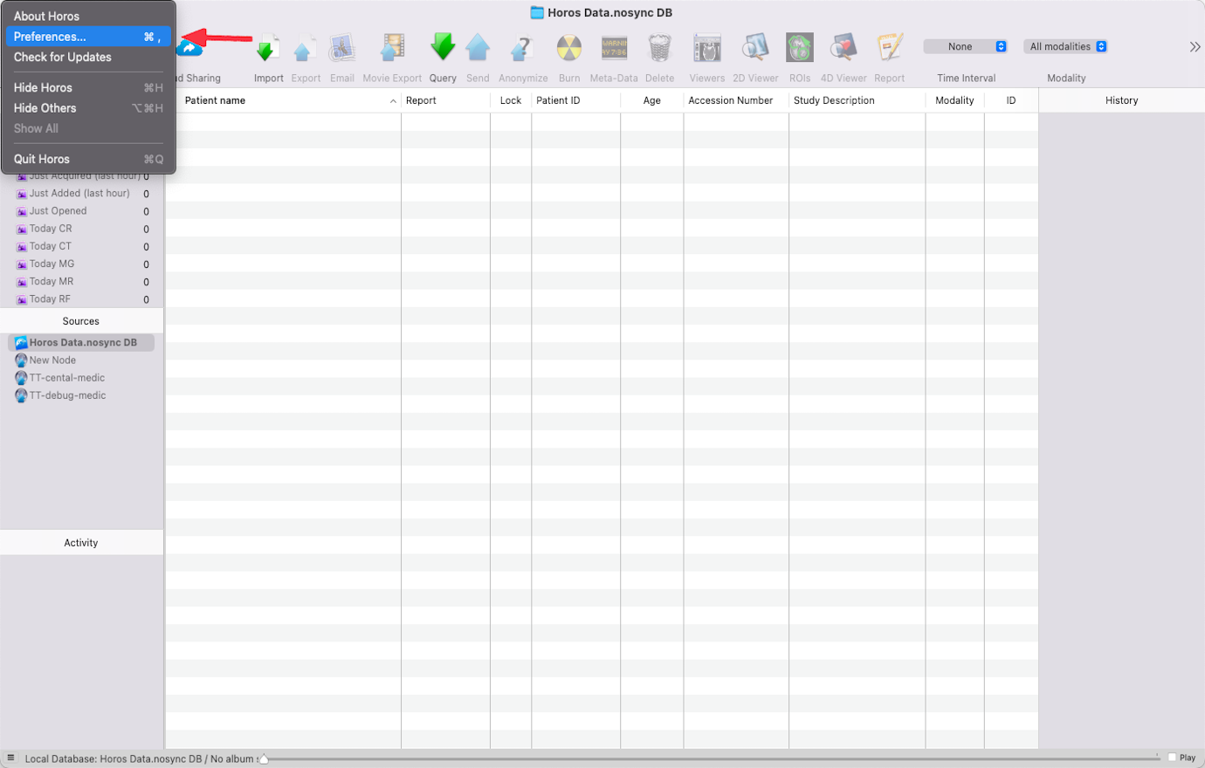Select the Viewers toolbar icon

coord(706,47)
